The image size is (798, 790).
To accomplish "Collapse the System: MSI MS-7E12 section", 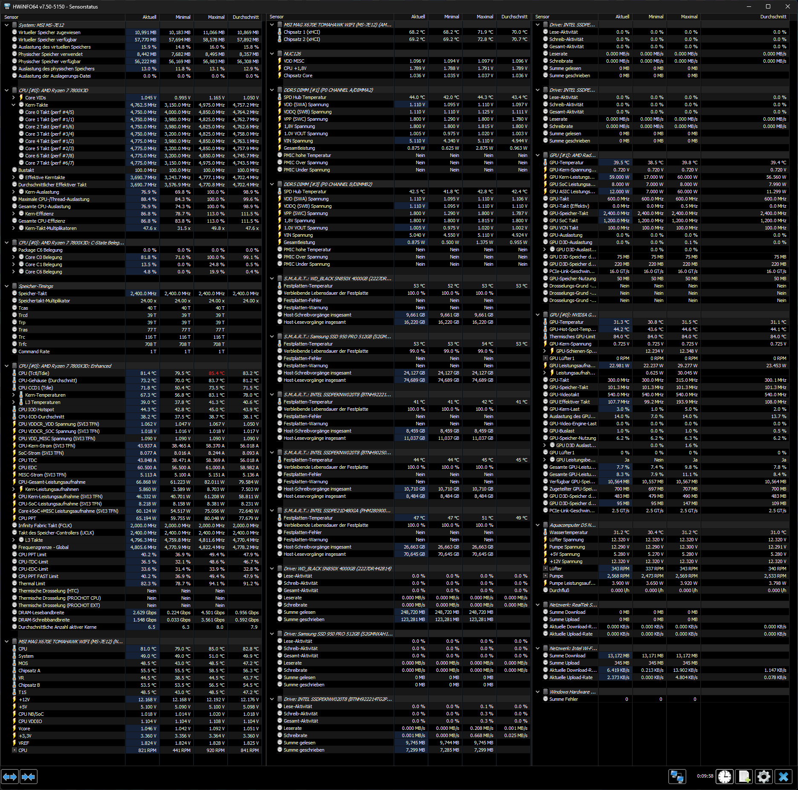I will click(x=6, y=25).
